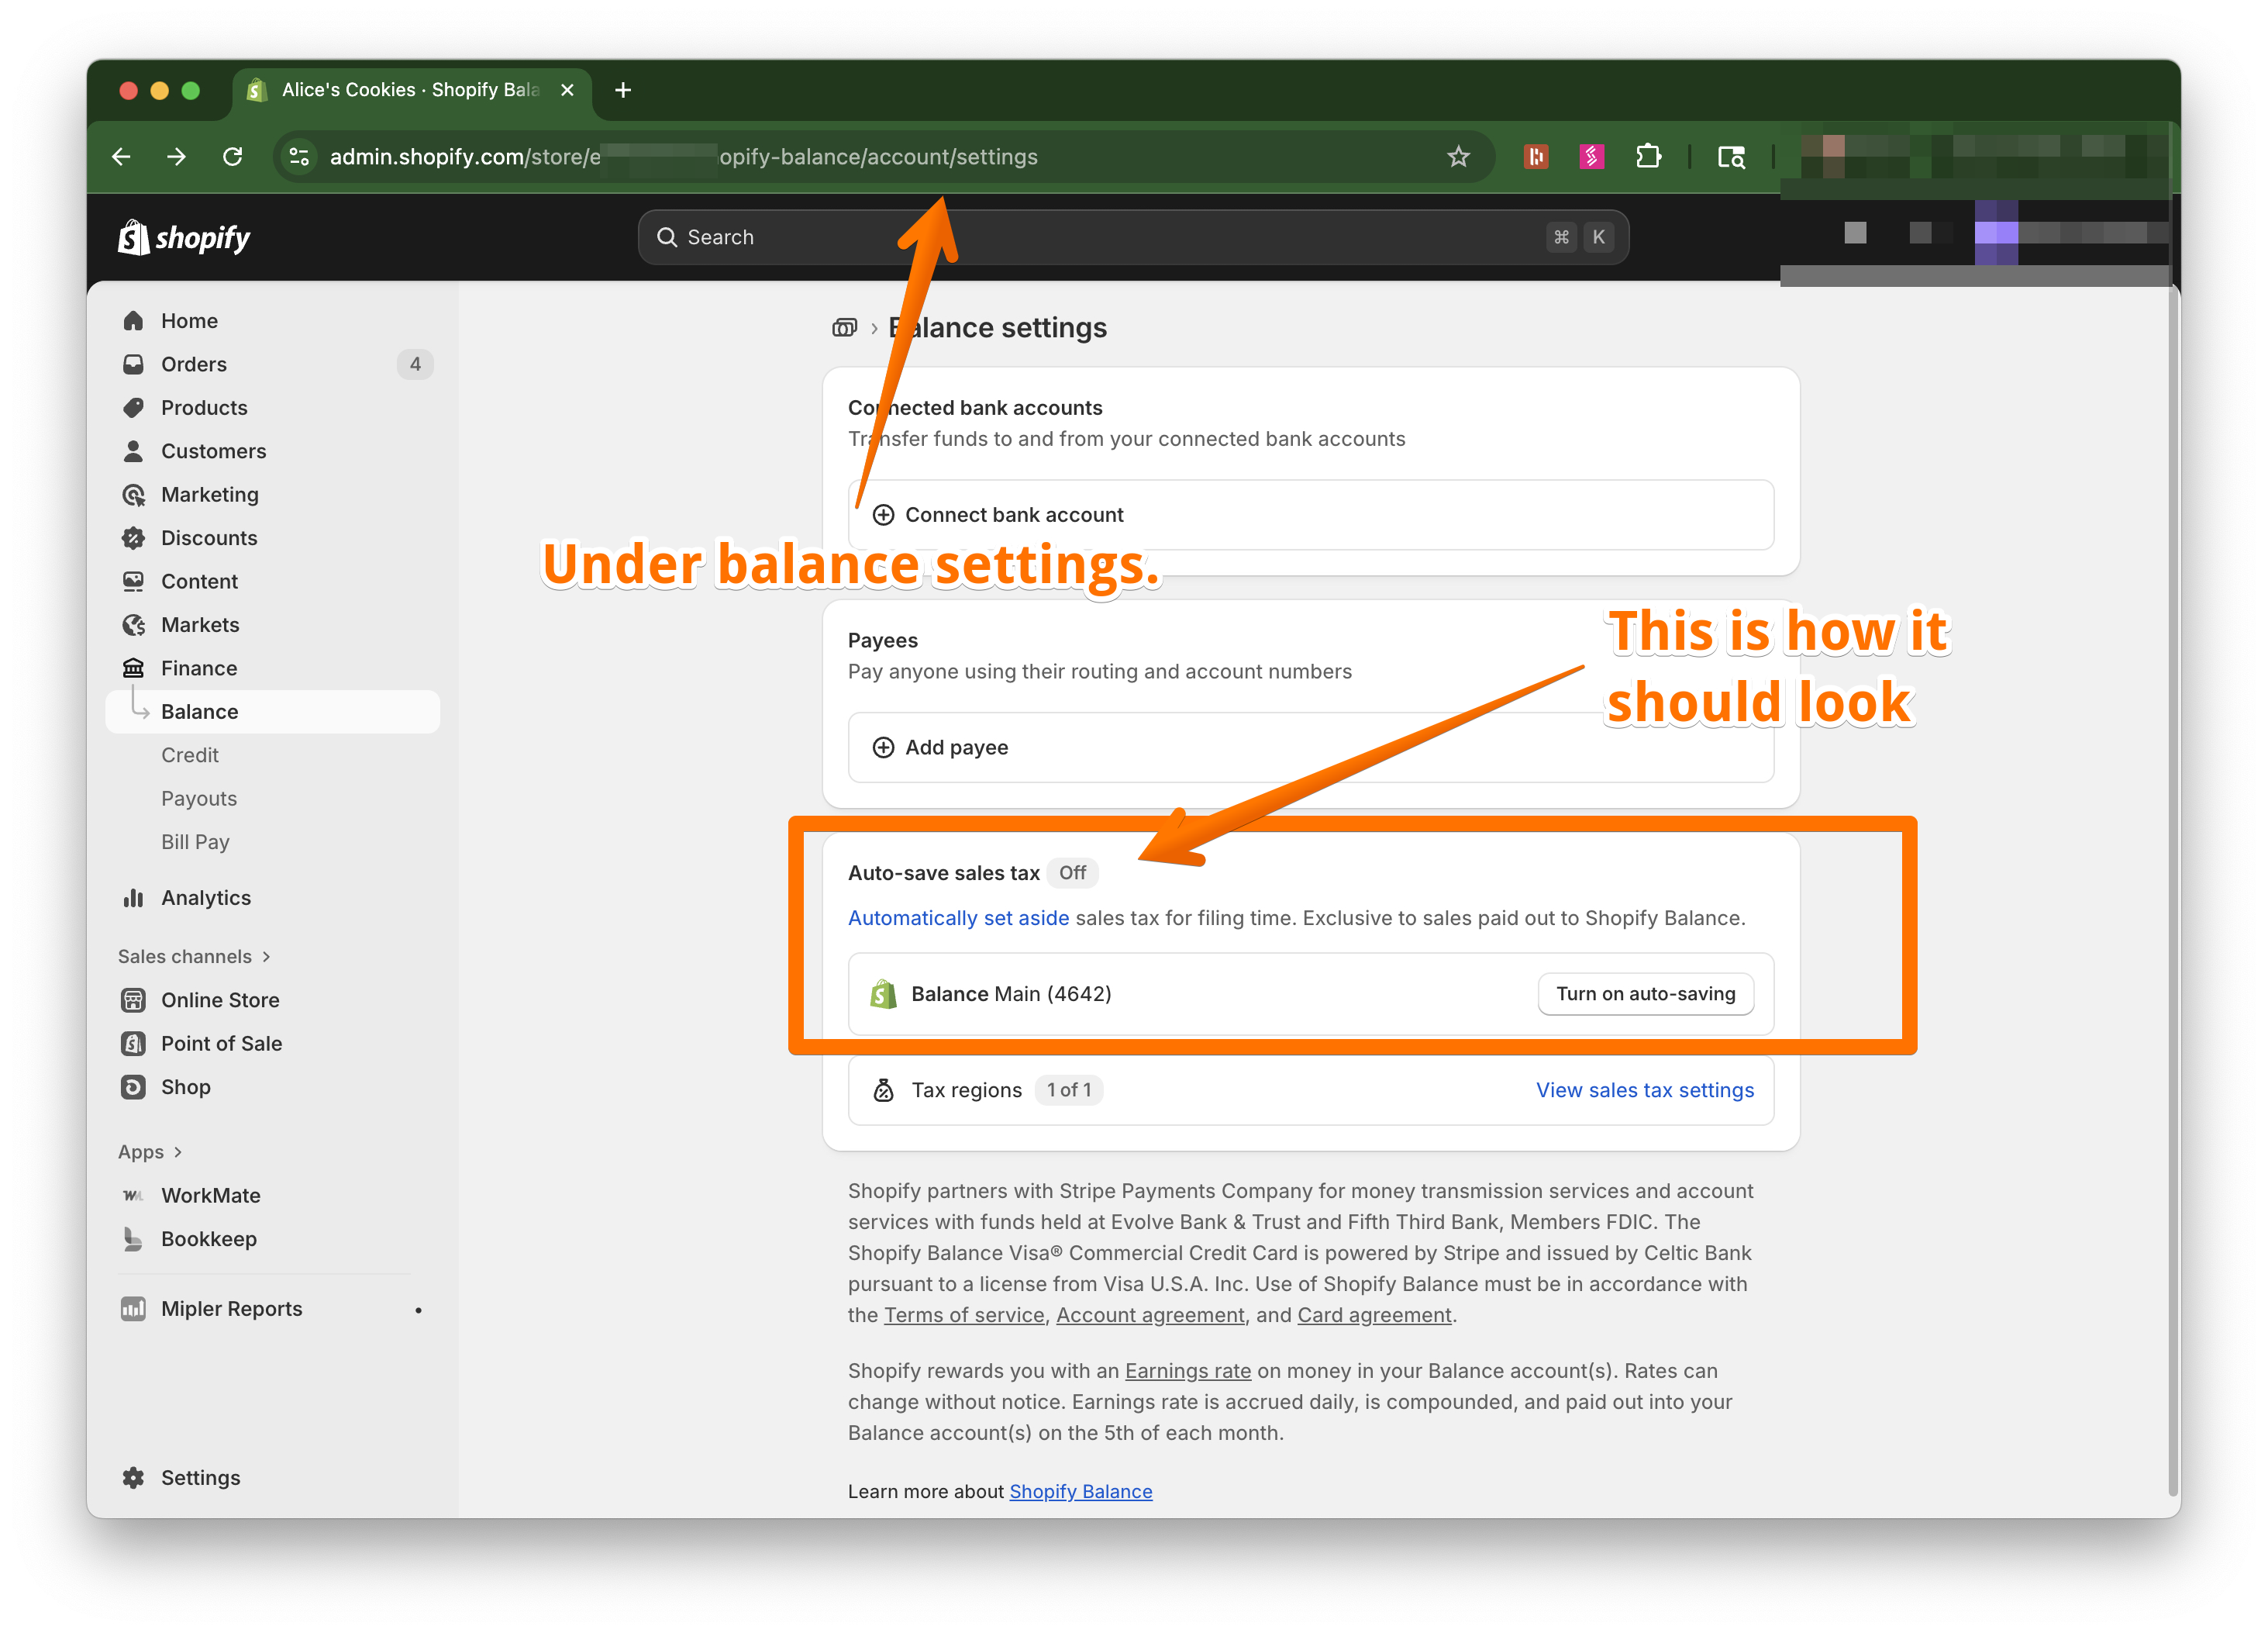
Task: Turn on auto-saving for Balance Main
Action: point(1645,993)
